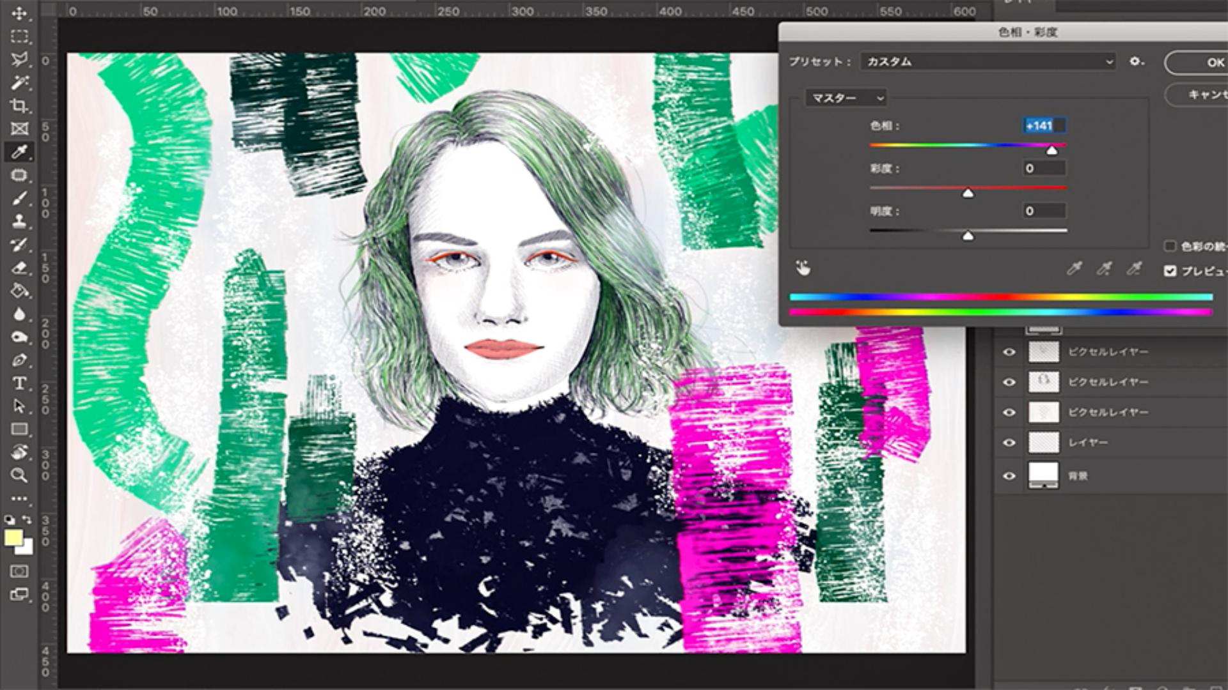Image resolution: width=1228 pixels, height=690 pixels.
Task: Open the preset options gear menu
Action: click(x=1135, y=61)
